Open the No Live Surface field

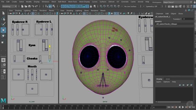(x=131, y=6)
